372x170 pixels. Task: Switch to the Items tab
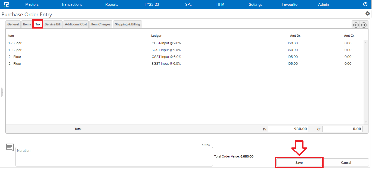coord(27,24)
